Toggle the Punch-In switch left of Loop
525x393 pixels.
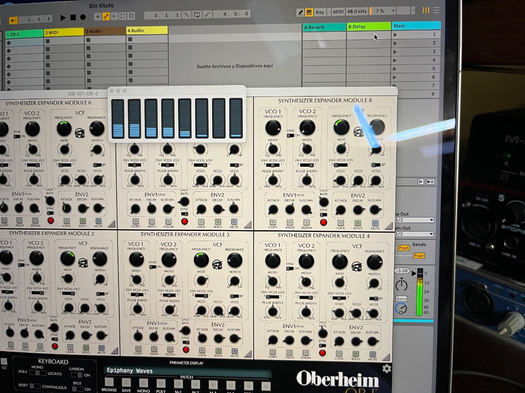187,15
